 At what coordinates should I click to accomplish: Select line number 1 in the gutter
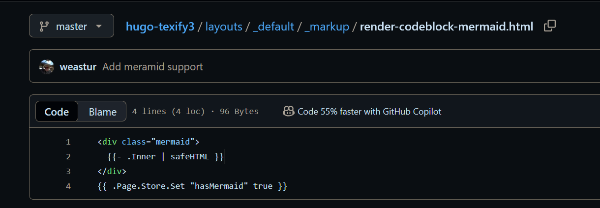pyautogui.click(x=68, y=142)
